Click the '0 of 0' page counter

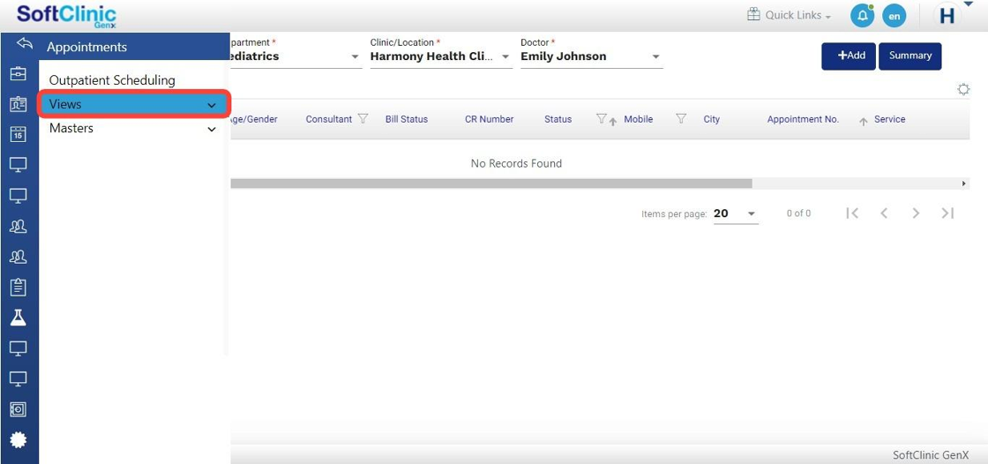click(x=798, y=213)
